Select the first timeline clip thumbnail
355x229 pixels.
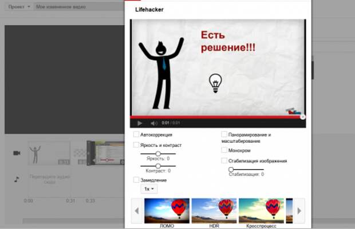point(49,153)
